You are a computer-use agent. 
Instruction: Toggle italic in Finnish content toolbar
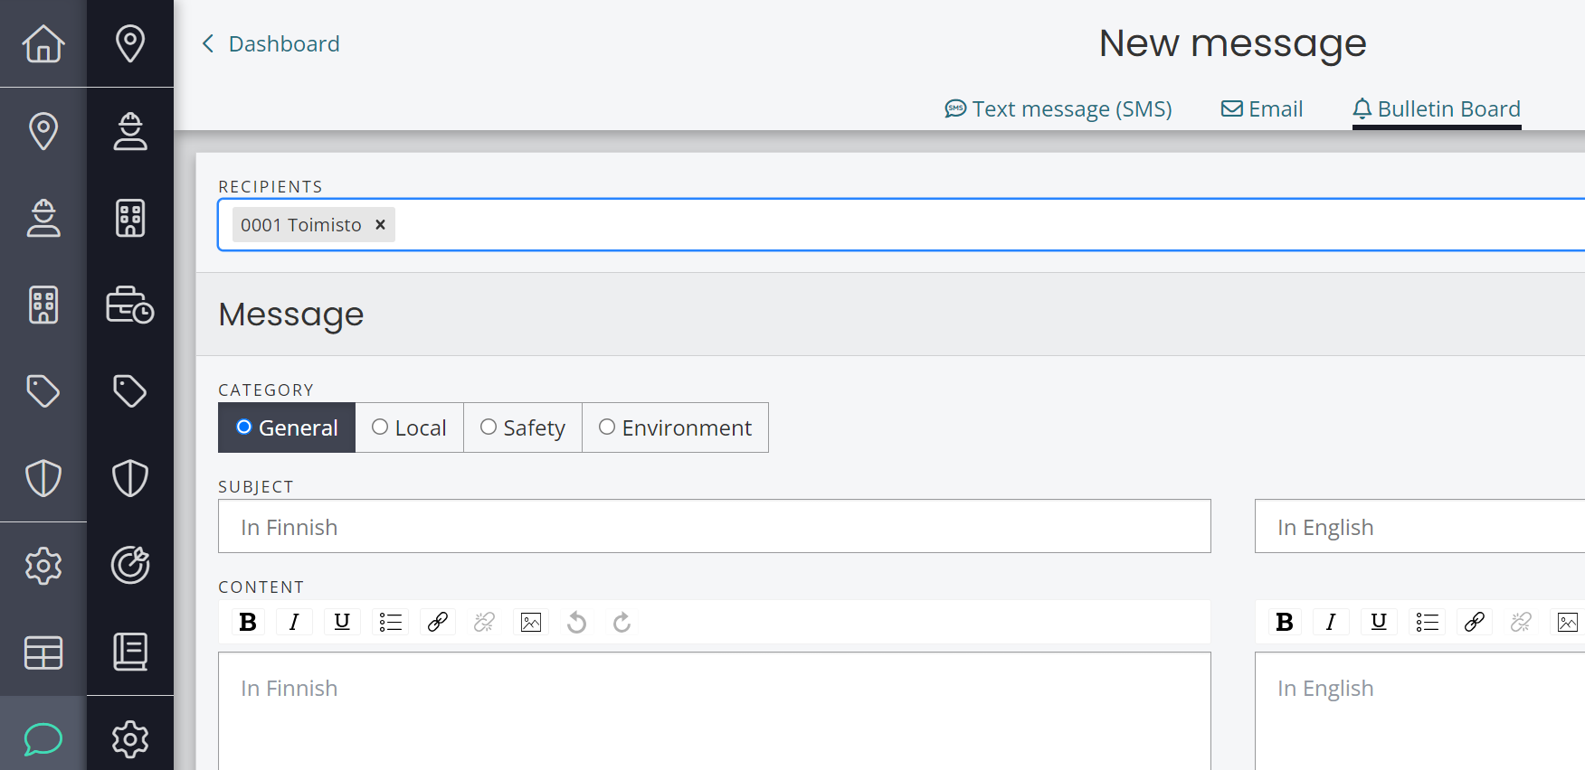pyautogui.click(x=294, y=622)
